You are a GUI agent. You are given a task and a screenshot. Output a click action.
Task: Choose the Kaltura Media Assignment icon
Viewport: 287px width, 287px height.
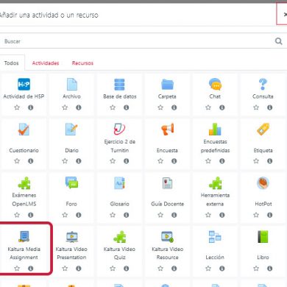[24, 237]
